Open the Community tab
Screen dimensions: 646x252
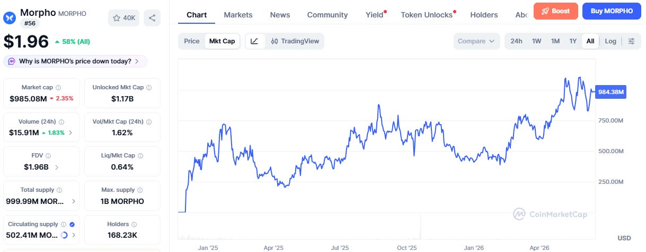pyautogui.click(x=328, y=15)
